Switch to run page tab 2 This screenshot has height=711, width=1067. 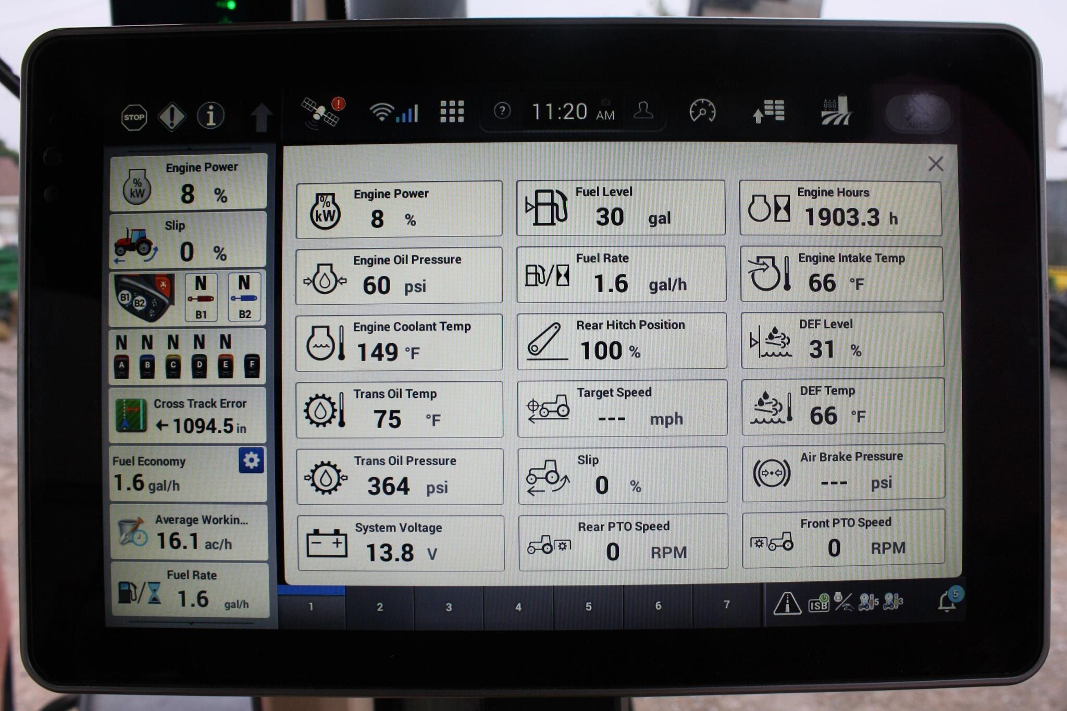pos(380,607)
